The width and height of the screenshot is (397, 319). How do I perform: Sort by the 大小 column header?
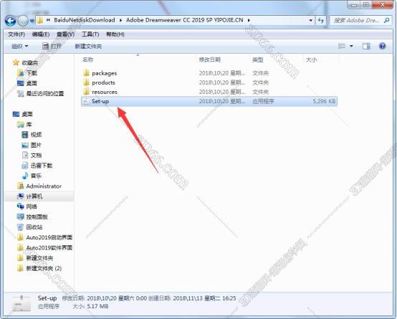coord(311,59)
